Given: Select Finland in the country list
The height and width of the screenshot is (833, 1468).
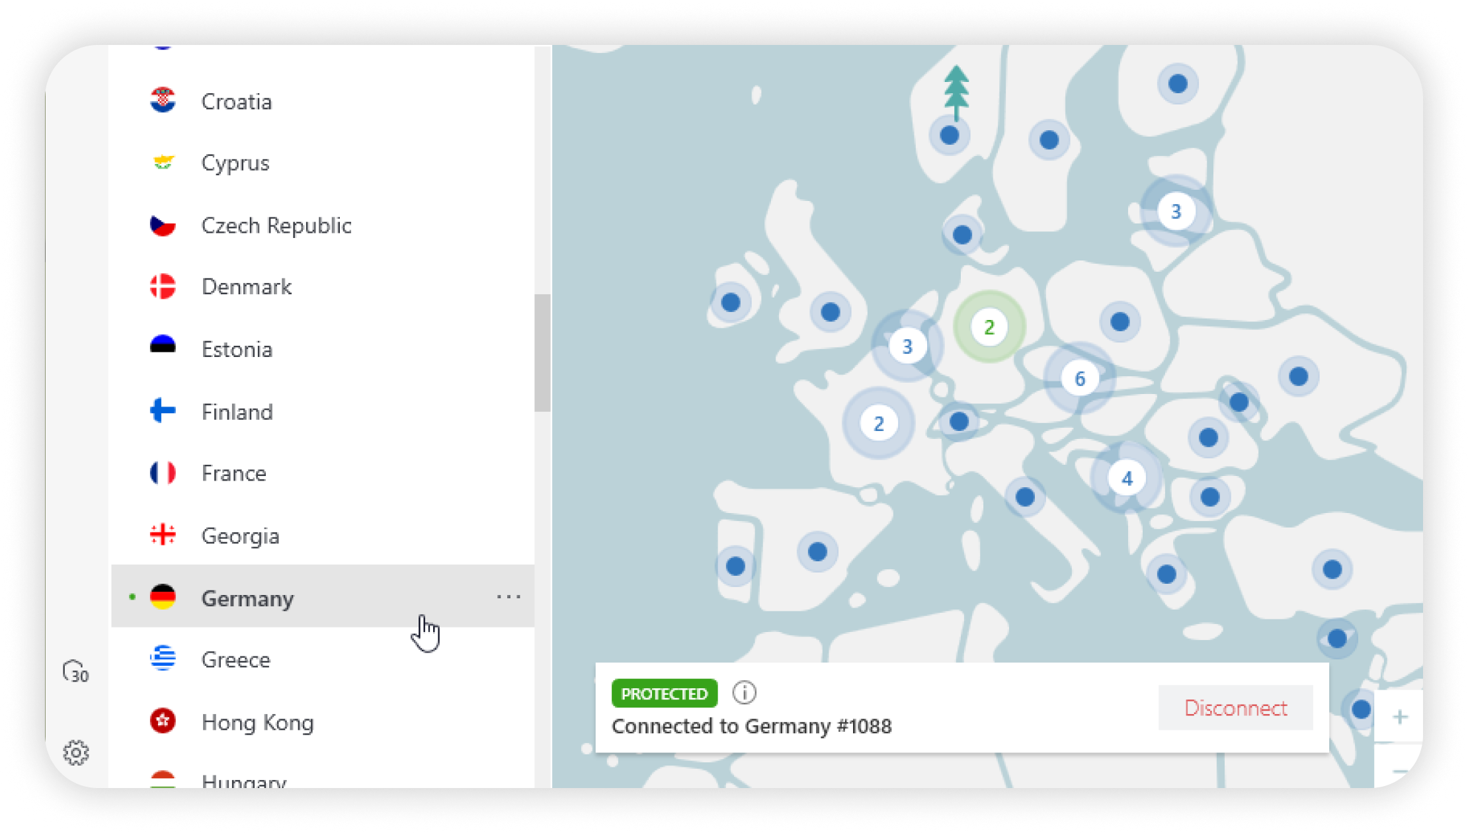Looking at the screenshot, I should coord(237,412).
